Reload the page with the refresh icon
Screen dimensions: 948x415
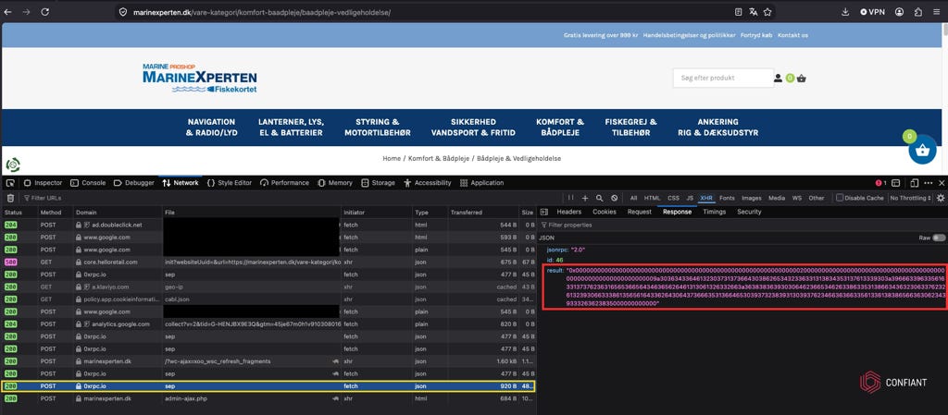click(45, 11)
